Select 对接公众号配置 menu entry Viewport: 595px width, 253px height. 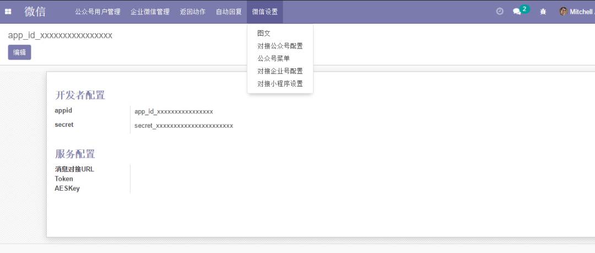pyautogui.click(x=280, y=46)
